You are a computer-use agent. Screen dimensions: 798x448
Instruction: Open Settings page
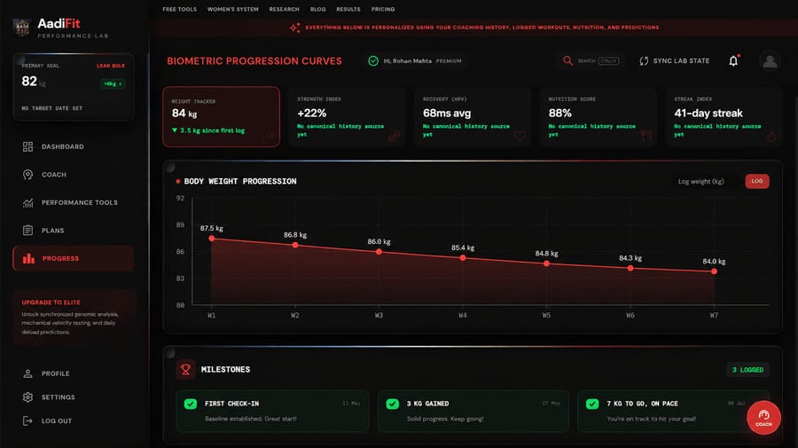click(74, 397)
